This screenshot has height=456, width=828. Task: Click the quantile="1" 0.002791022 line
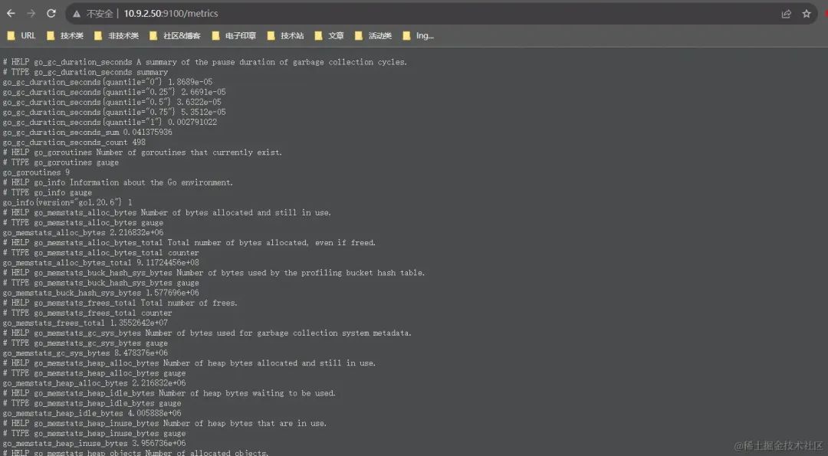[110, 123]
